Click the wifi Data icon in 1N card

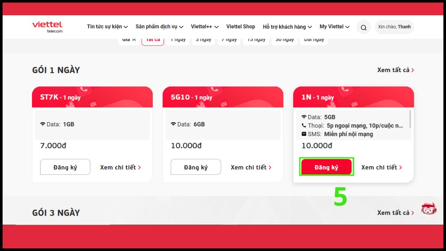click(304, 117)
